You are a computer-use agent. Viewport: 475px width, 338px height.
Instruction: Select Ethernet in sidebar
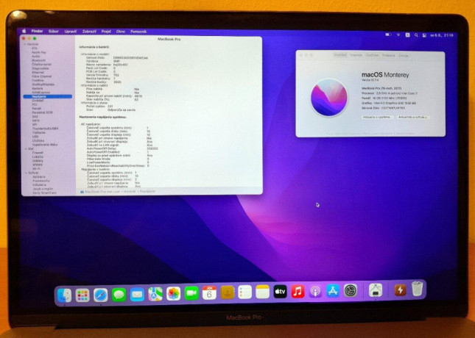point(38,72)
